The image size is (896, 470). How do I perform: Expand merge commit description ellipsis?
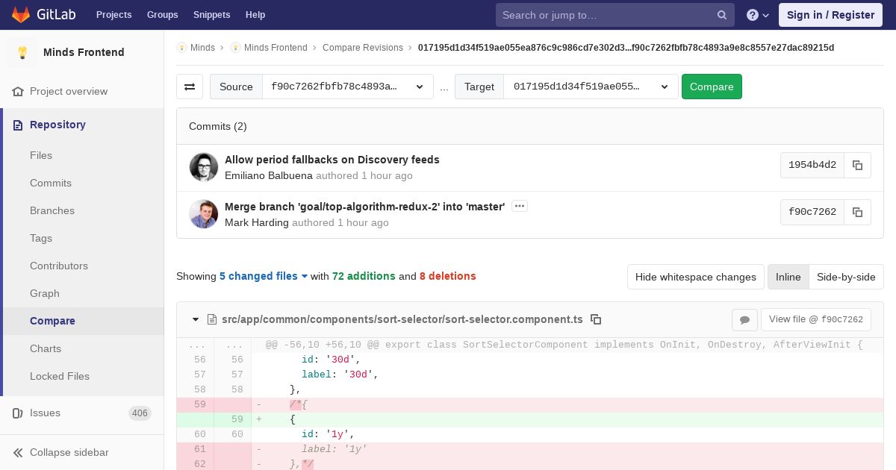[x=520, y=206]
